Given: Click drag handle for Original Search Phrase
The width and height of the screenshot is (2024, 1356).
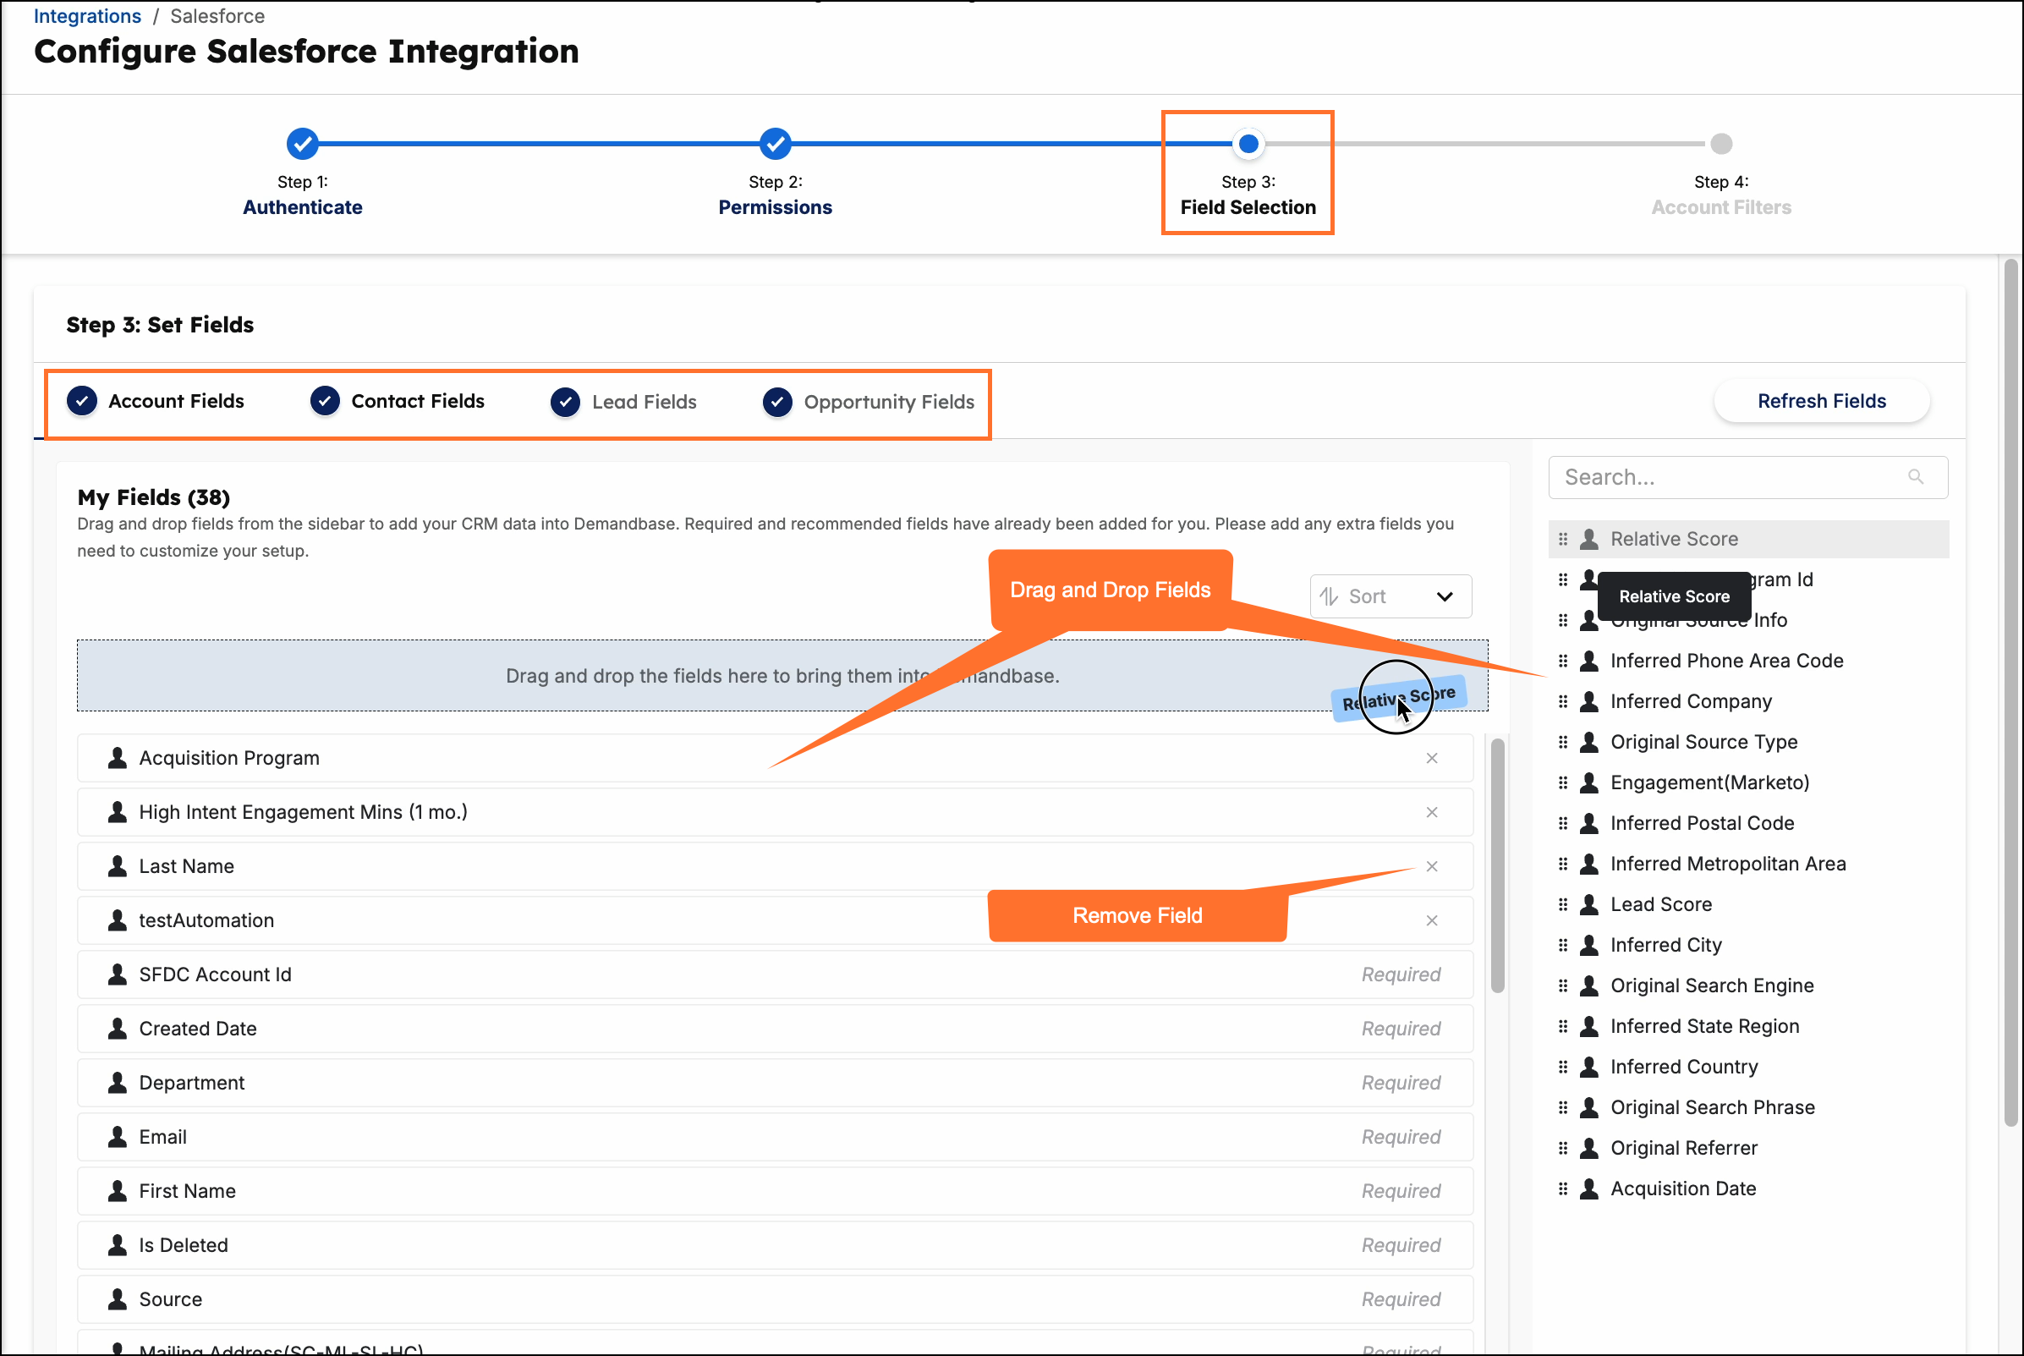Looking at the screenshot, I should 1562,1108.
